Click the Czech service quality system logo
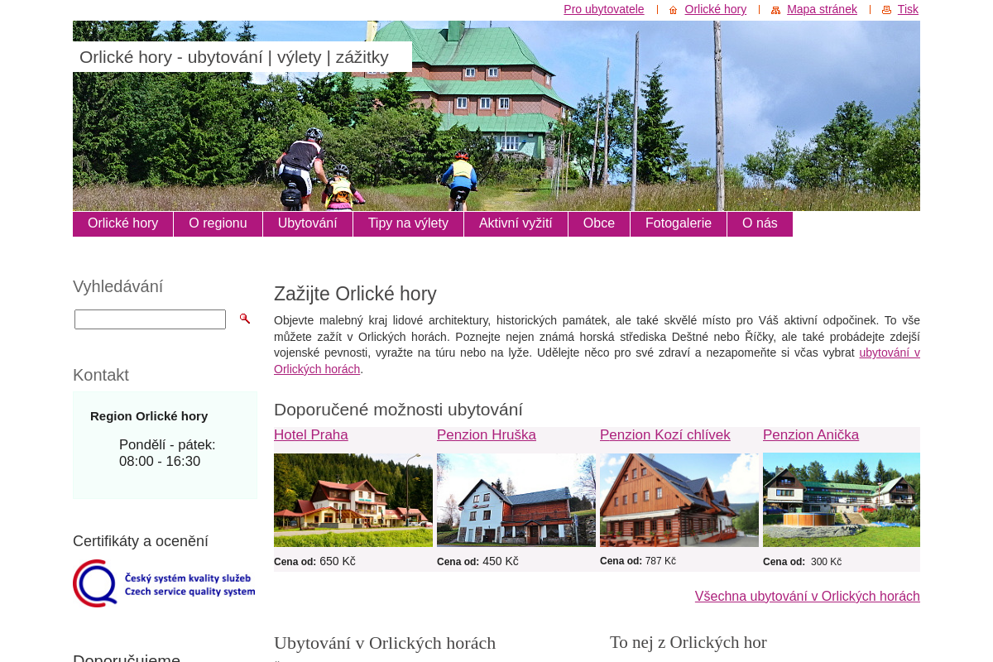 (x=164, y=583)
